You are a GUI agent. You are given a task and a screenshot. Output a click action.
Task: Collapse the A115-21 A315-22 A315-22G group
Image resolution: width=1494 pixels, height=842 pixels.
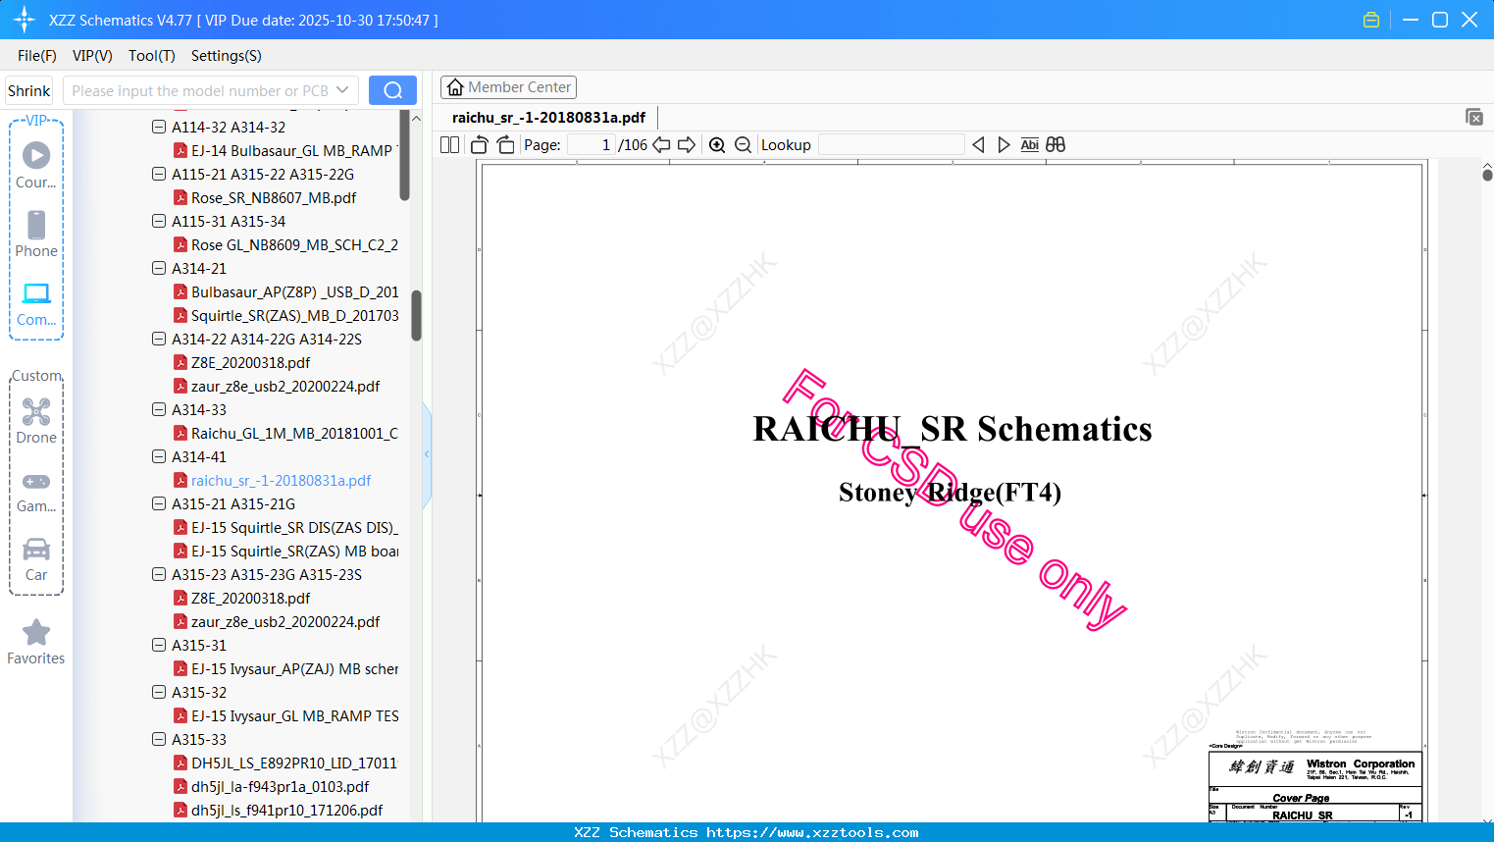(159, 174)
